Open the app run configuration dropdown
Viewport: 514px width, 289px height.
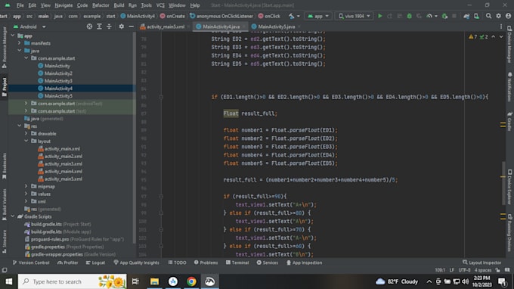tap(317, 16)
